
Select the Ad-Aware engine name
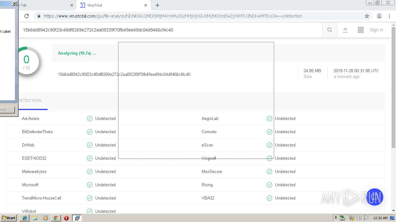click(x=31, y=118)
